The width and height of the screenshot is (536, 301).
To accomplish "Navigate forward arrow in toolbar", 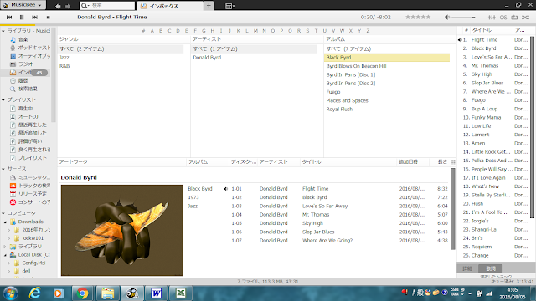I will point(68,6).
